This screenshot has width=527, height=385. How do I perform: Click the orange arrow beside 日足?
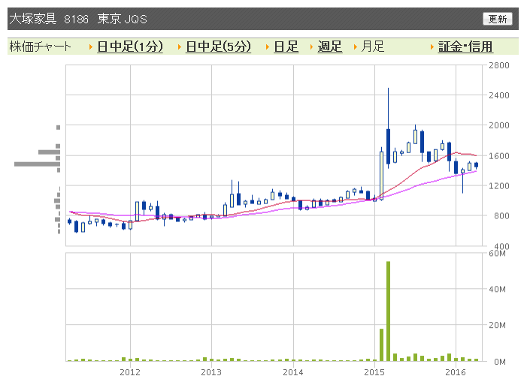[x=268, y=47]
